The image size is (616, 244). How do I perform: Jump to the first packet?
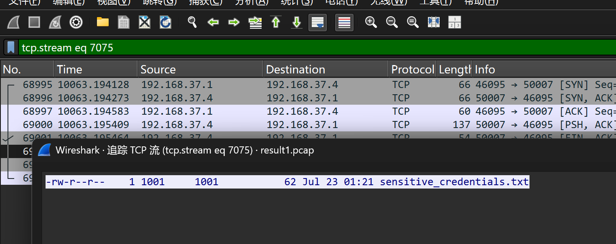point(276,22)
